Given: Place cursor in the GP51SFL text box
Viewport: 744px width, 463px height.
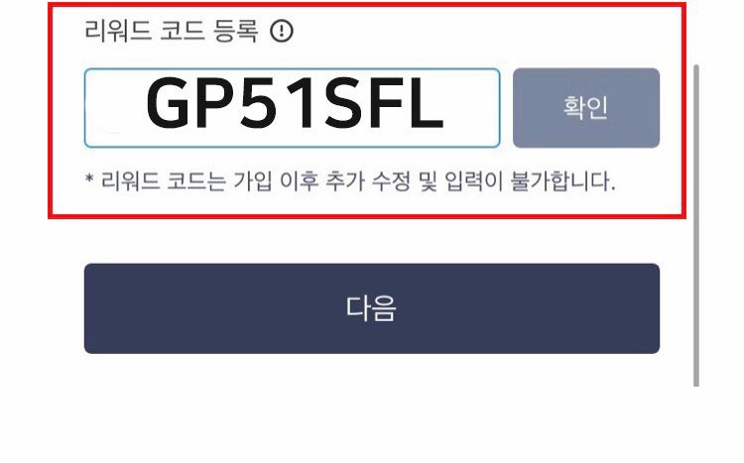Looking at the screenshot, I should point(293,108).
